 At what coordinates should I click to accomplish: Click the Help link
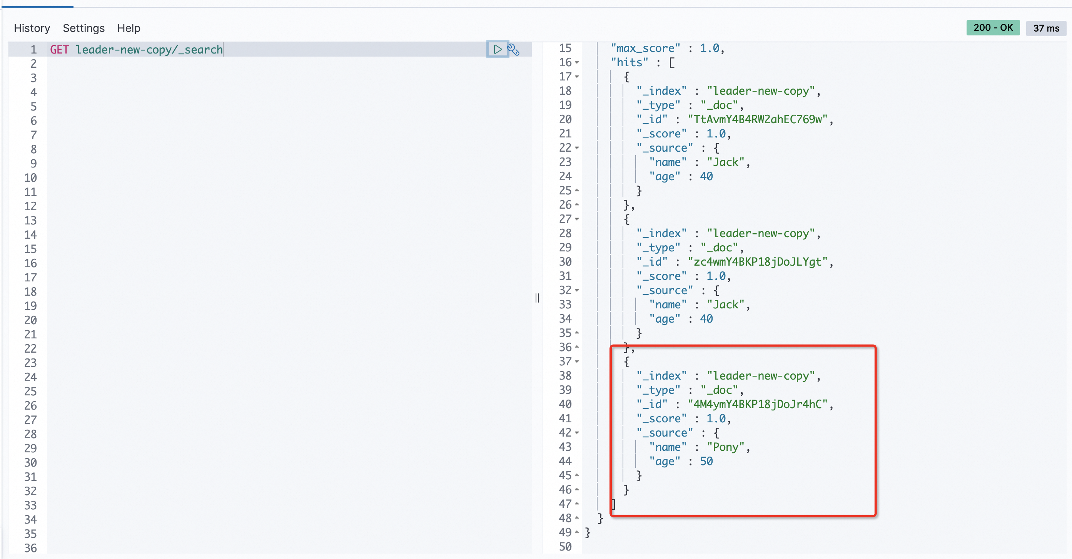click(129, 28)
